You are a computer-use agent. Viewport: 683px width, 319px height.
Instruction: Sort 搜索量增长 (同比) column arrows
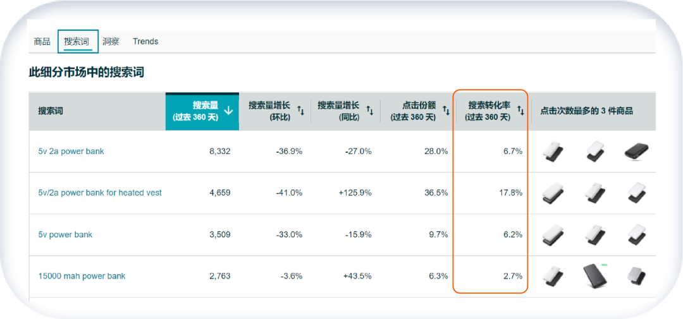[369, 111]
